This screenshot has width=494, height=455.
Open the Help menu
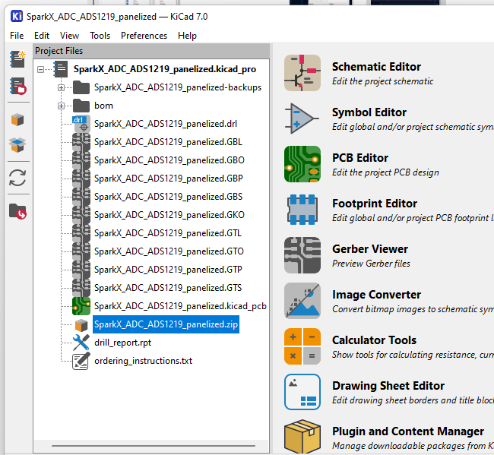click(187, 36)
